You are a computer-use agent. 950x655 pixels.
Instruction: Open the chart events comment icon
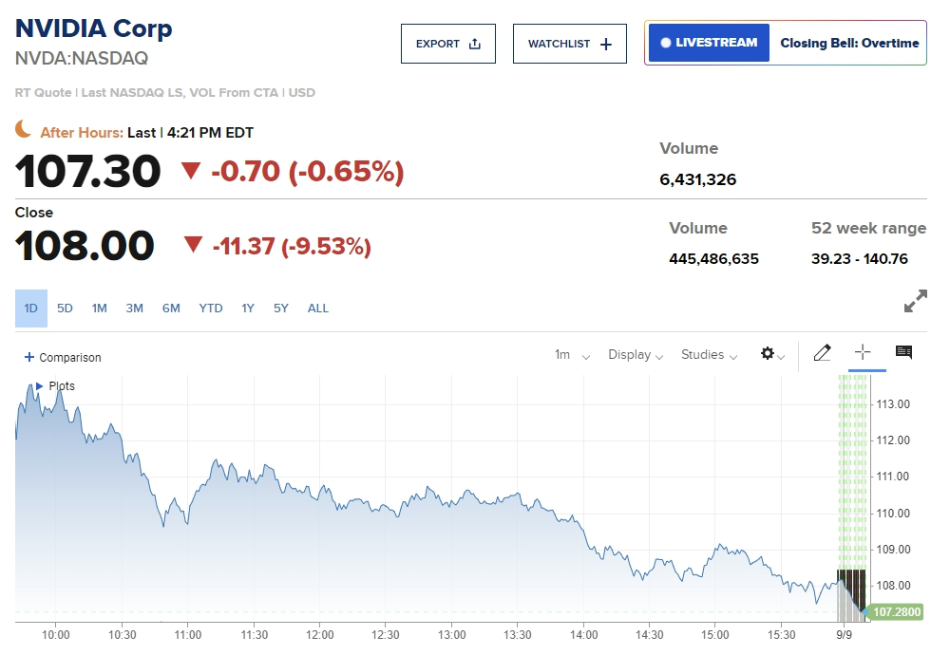tap(903, 353)
